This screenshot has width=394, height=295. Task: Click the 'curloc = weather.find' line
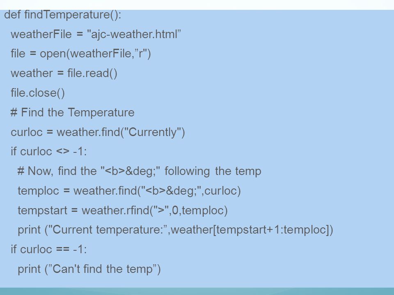tap(98, 132)
